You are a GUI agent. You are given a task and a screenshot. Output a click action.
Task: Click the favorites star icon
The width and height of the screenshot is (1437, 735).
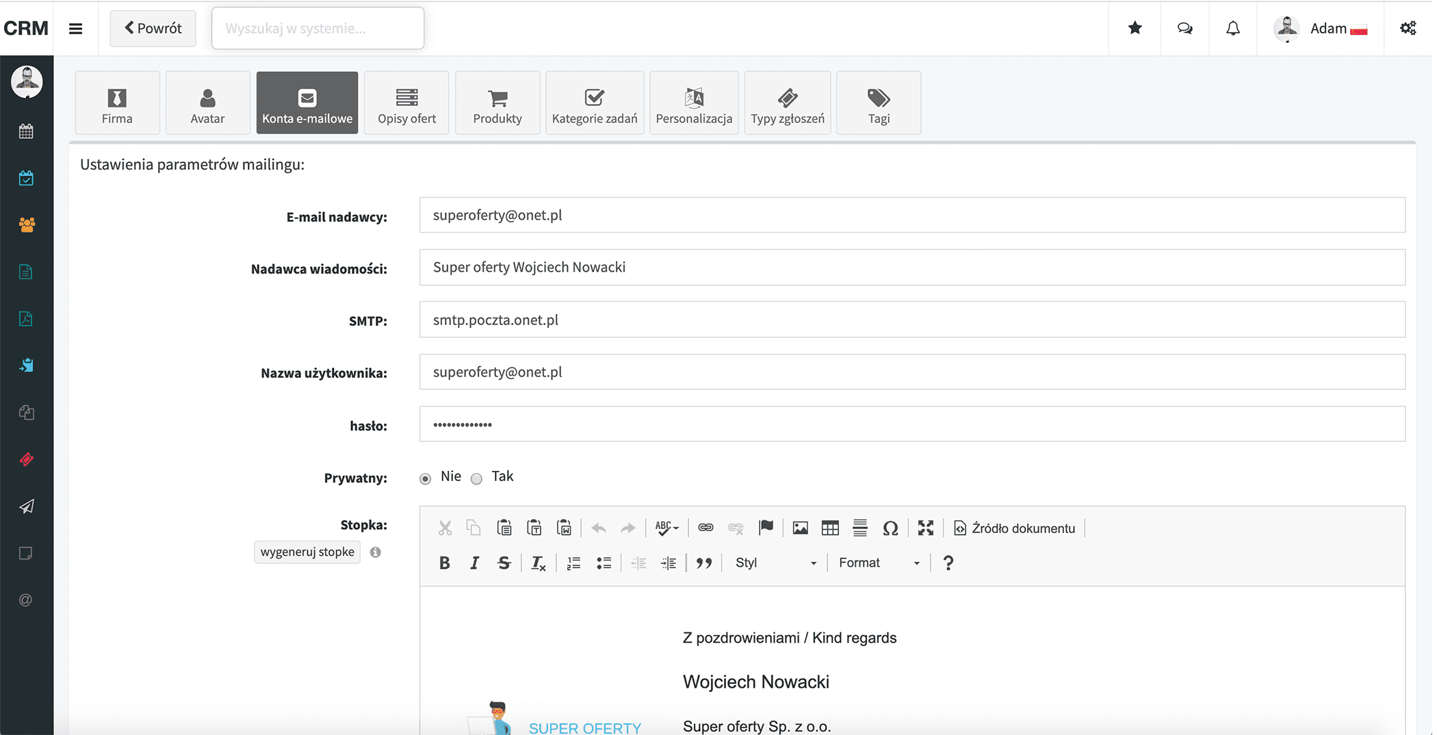tap(1135, 28)
